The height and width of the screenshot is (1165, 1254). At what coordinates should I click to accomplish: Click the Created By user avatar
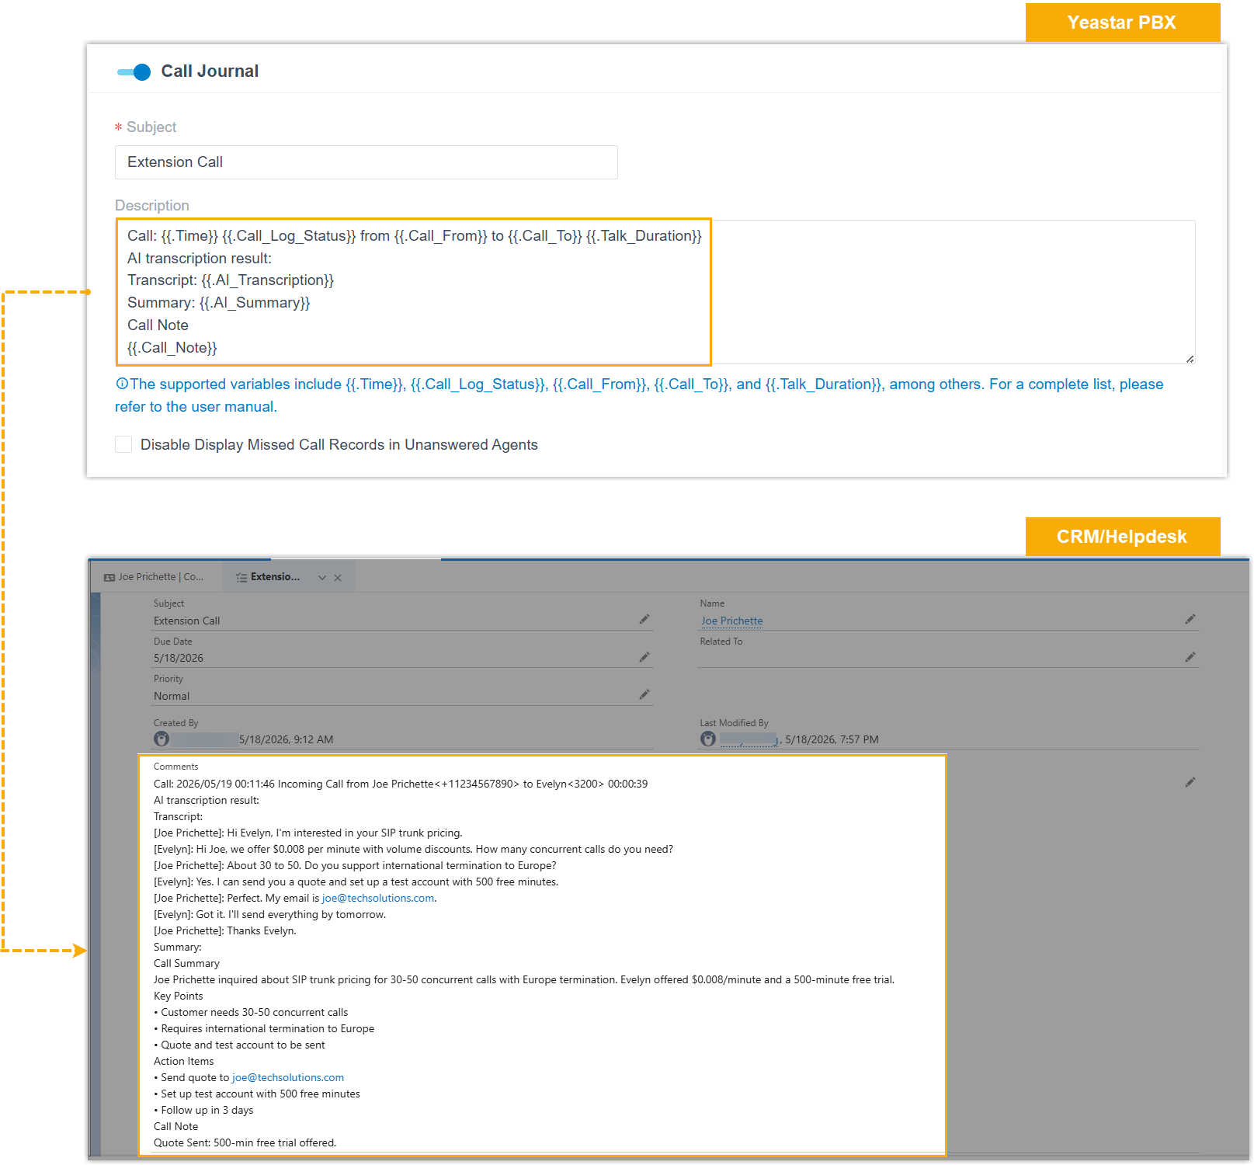[162, 739]
